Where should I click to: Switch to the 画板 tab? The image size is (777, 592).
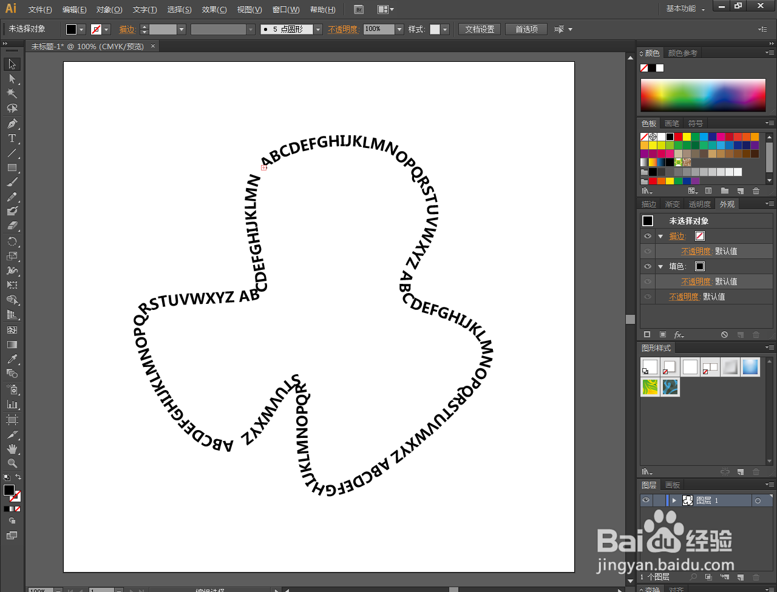[x=673, y=485]
